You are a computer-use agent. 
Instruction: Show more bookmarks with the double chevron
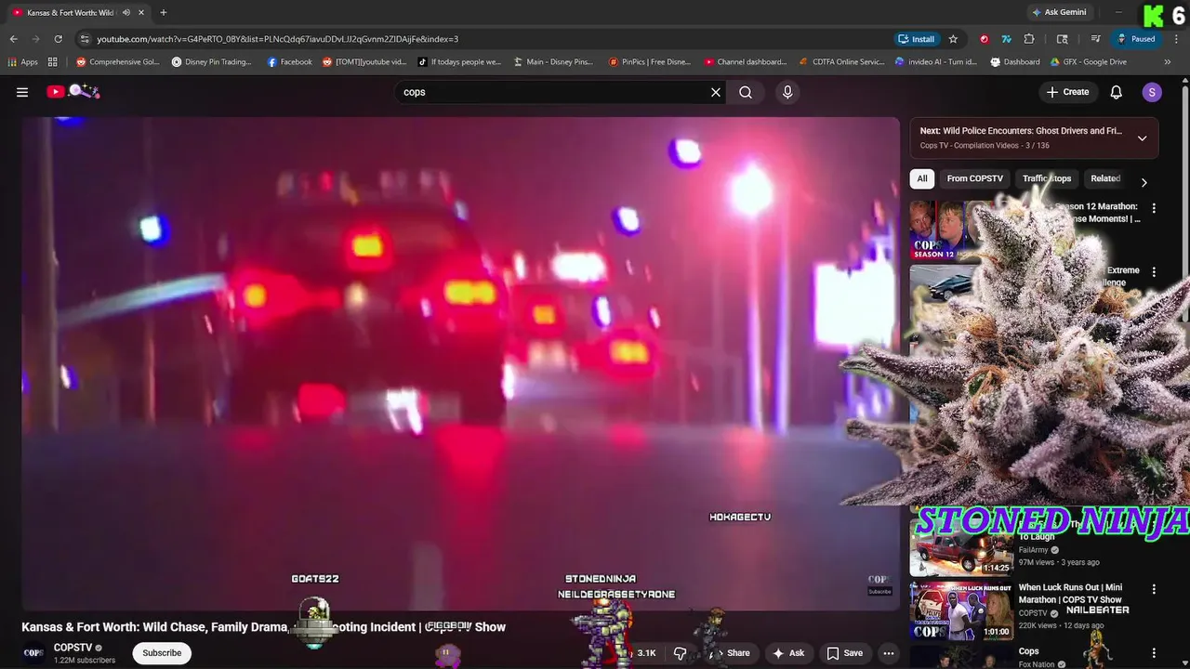pos(1168,62)
